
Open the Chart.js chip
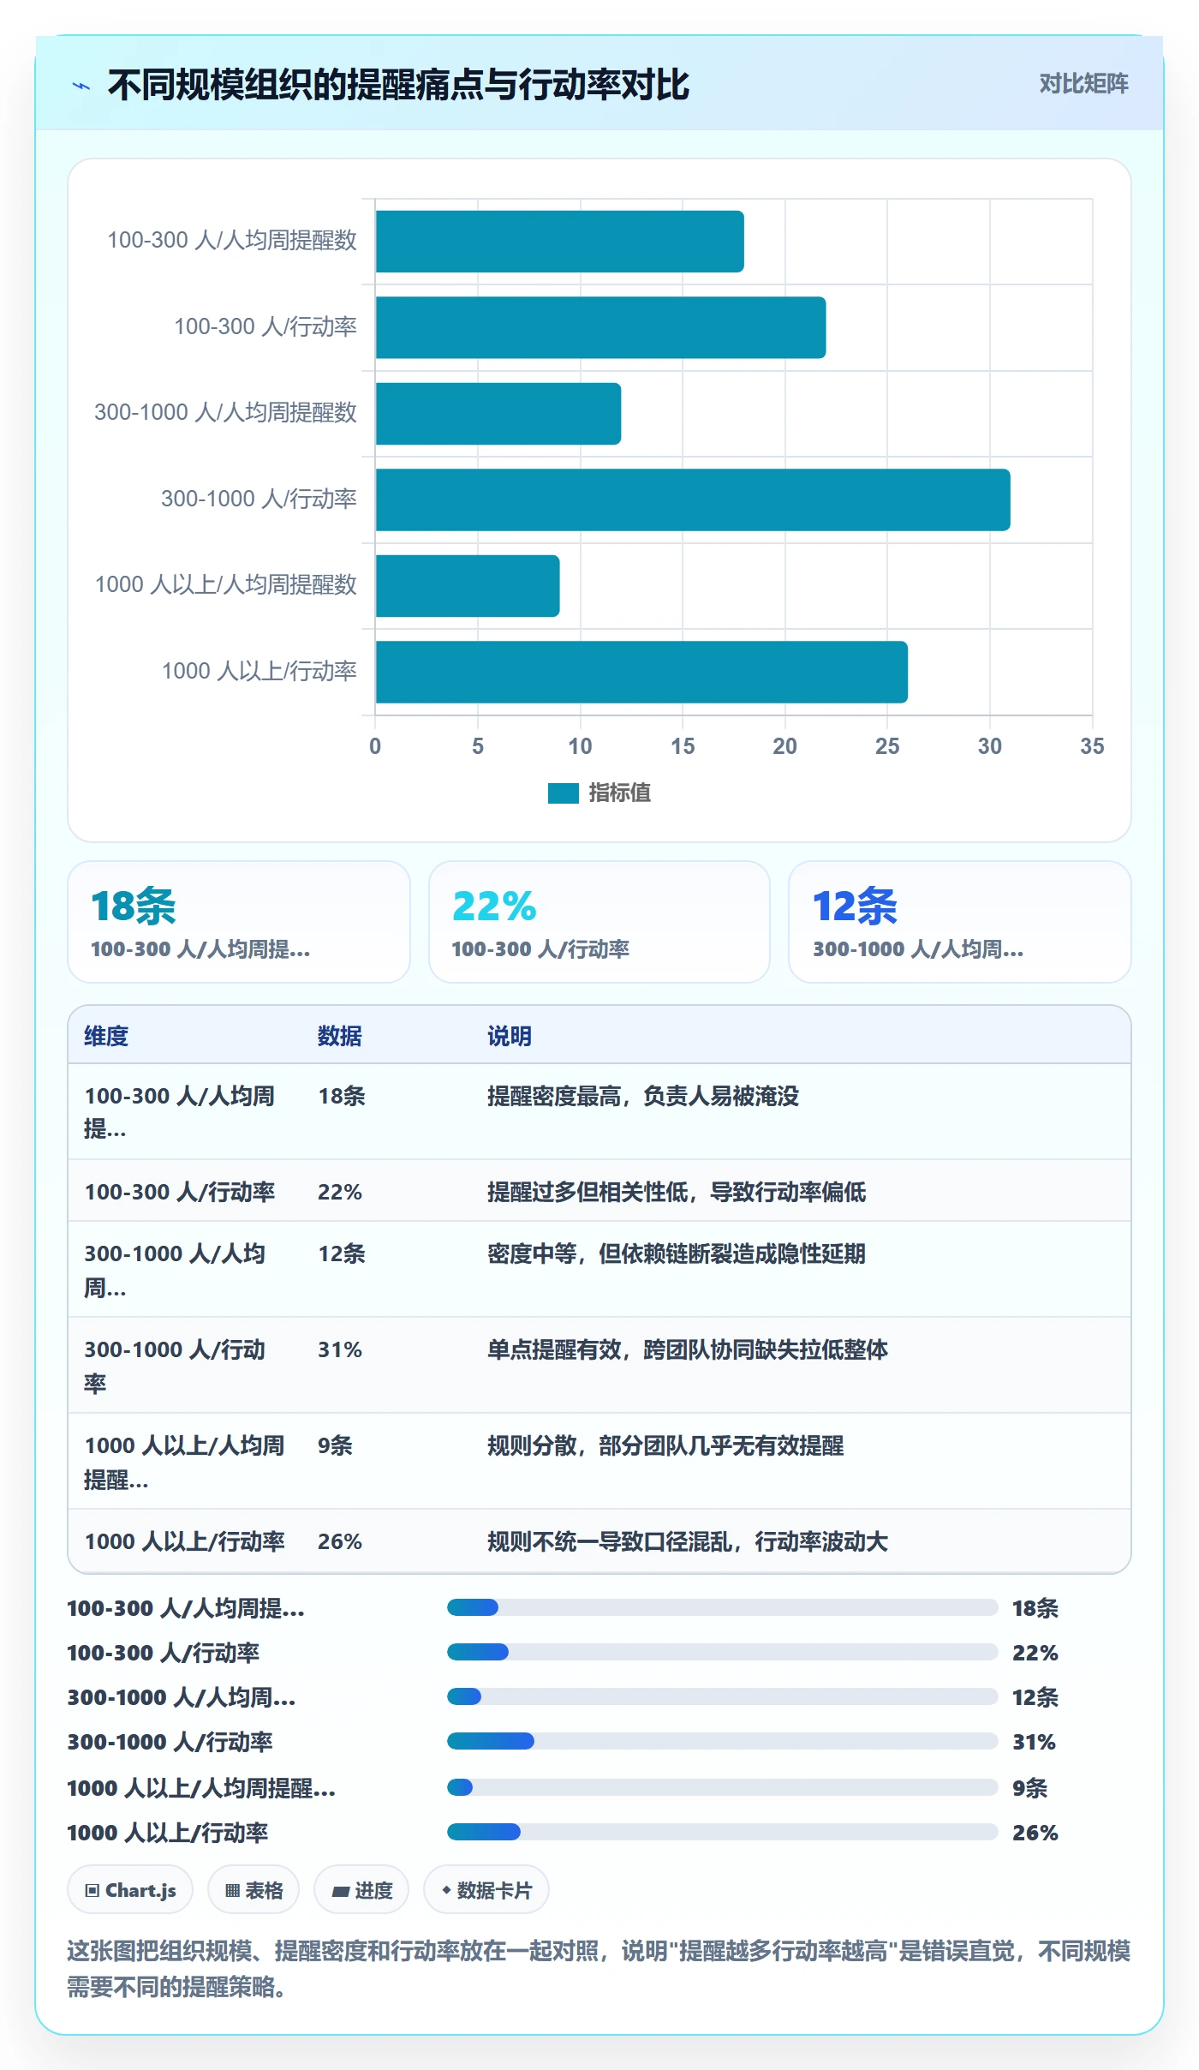pyautogui.click(x=130, y=1890)
